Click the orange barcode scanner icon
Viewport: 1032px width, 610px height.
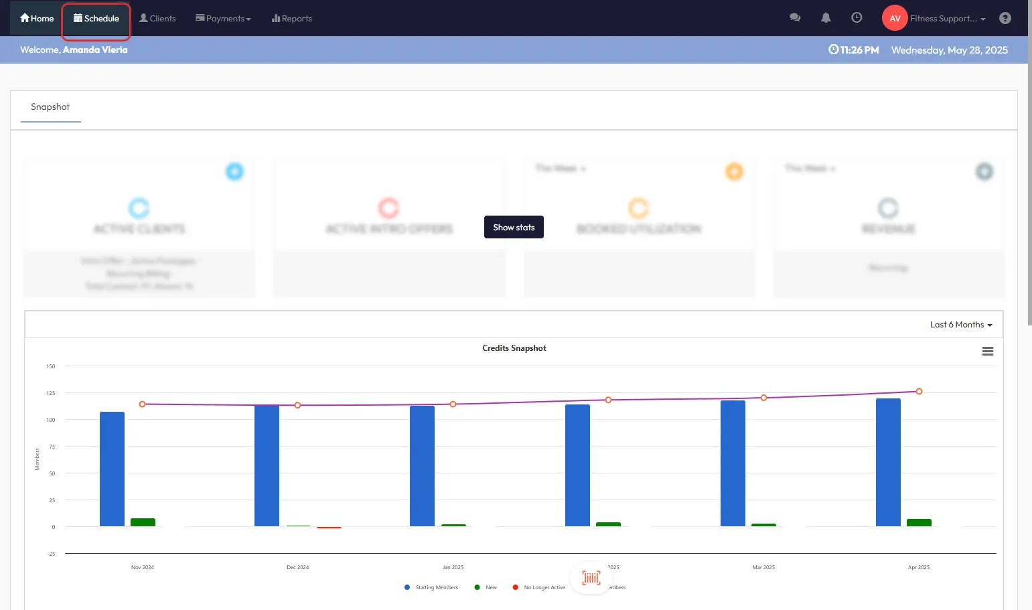pos(591,578)
